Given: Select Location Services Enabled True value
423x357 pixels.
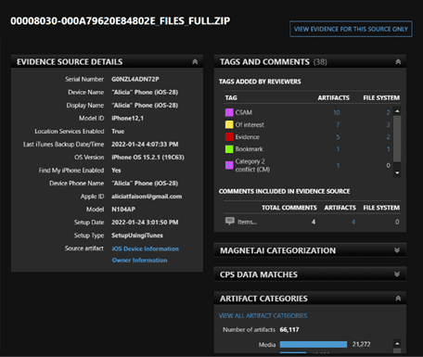Looking at the screenshot, I should 118,132.
